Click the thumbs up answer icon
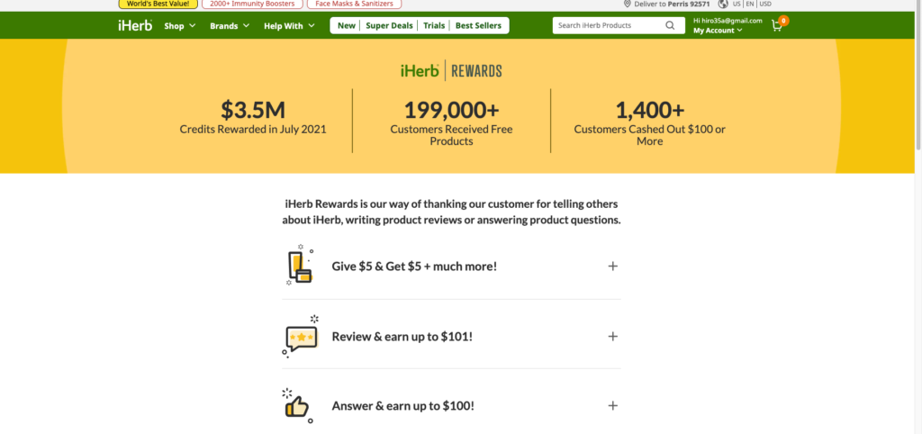The width and height of the screenshot is (922, 434). pos(297,405)
